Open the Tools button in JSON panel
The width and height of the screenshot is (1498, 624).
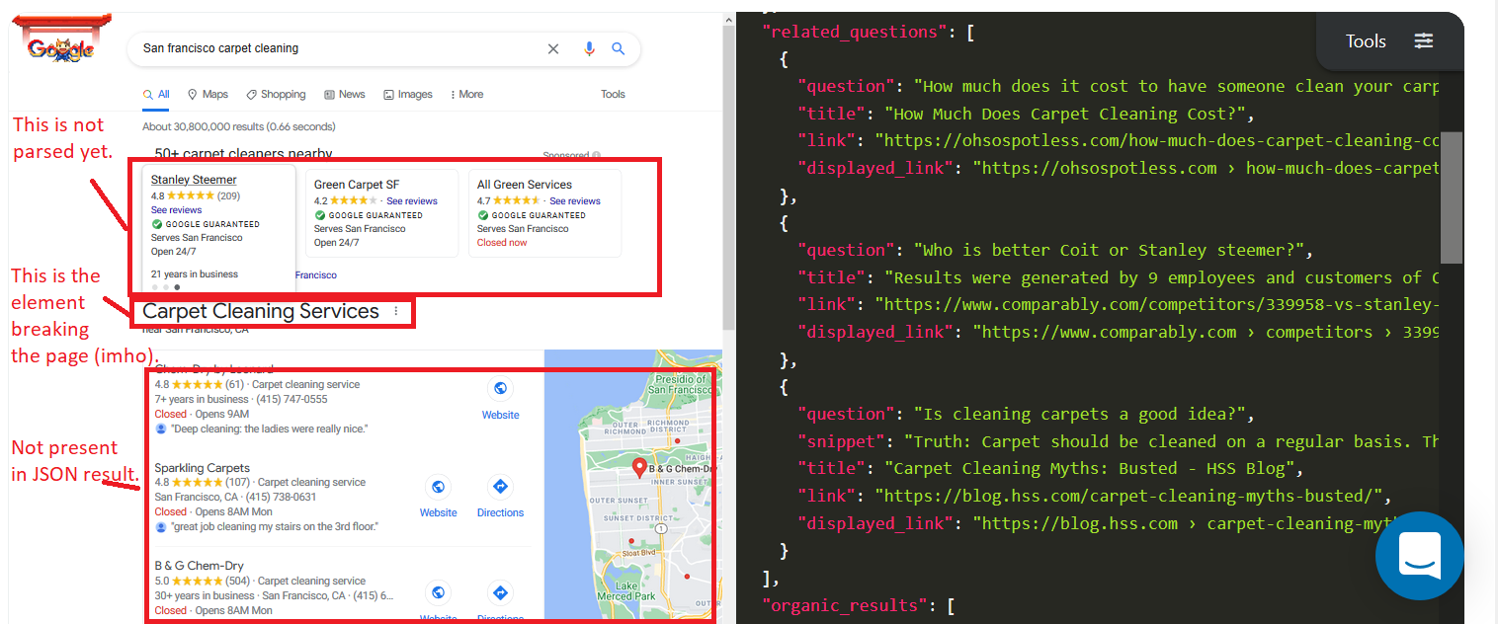coord(1366,41)
